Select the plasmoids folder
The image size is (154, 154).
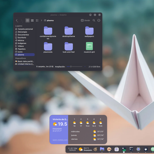coord(48,47)
